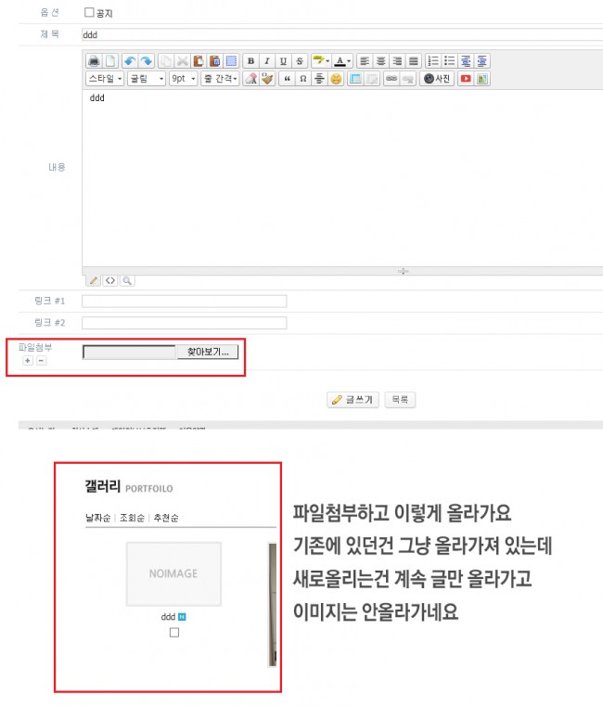Check the checkbox under ddd post
The width and height of the screenshot is (603, 707).
point(174,633)
